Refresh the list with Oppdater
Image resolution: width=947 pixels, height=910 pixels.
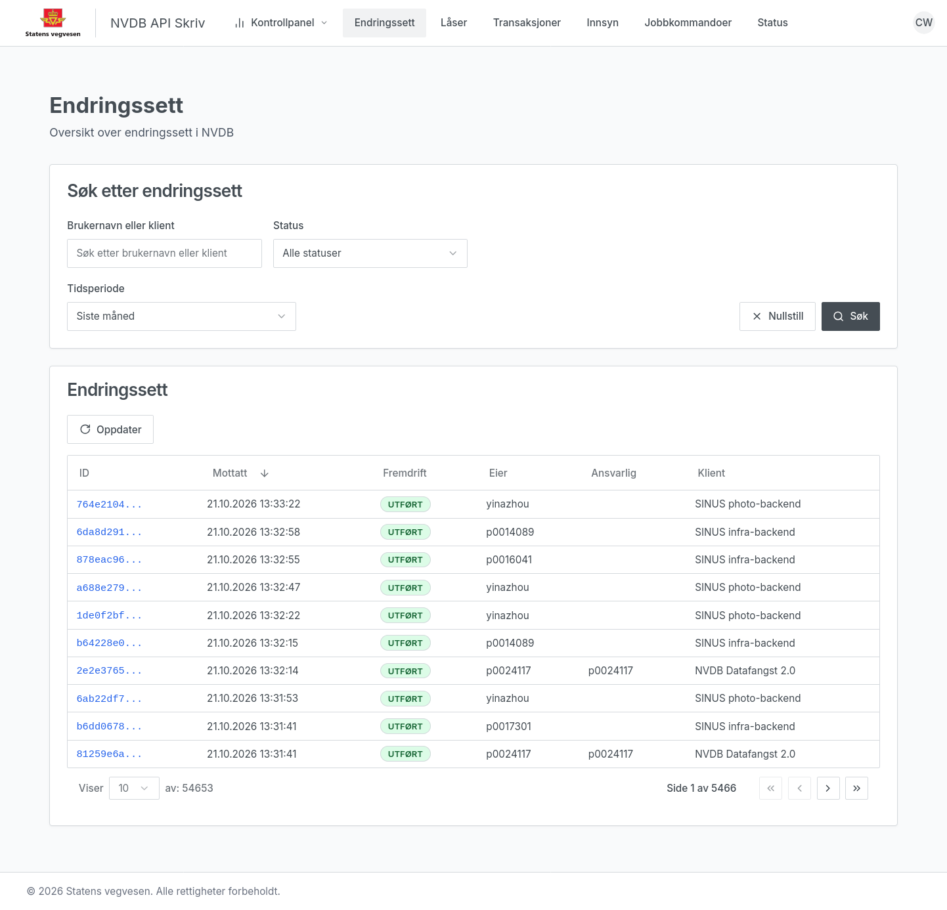110,429
